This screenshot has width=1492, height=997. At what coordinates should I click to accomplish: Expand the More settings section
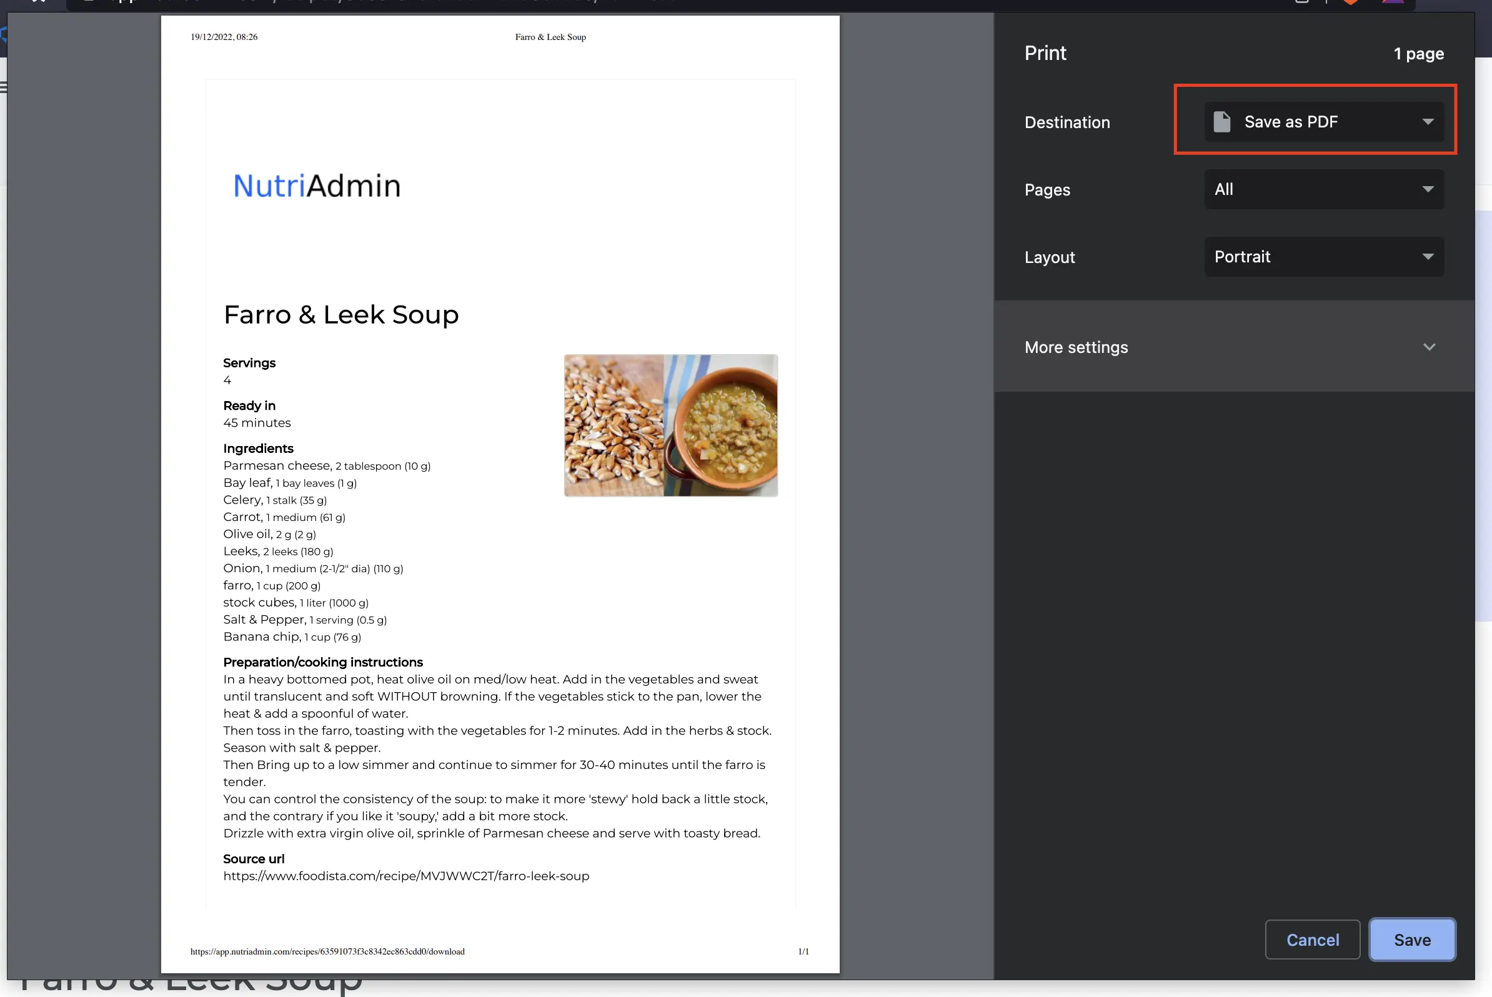click(x=1231, y=346)
